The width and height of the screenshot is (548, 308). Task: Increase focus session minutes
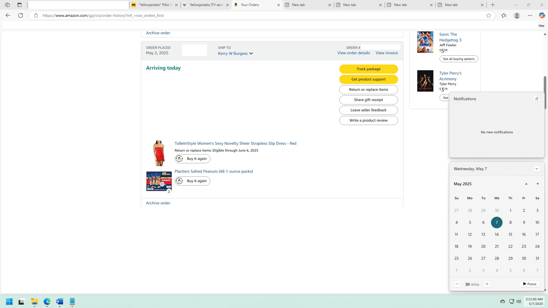487,284
